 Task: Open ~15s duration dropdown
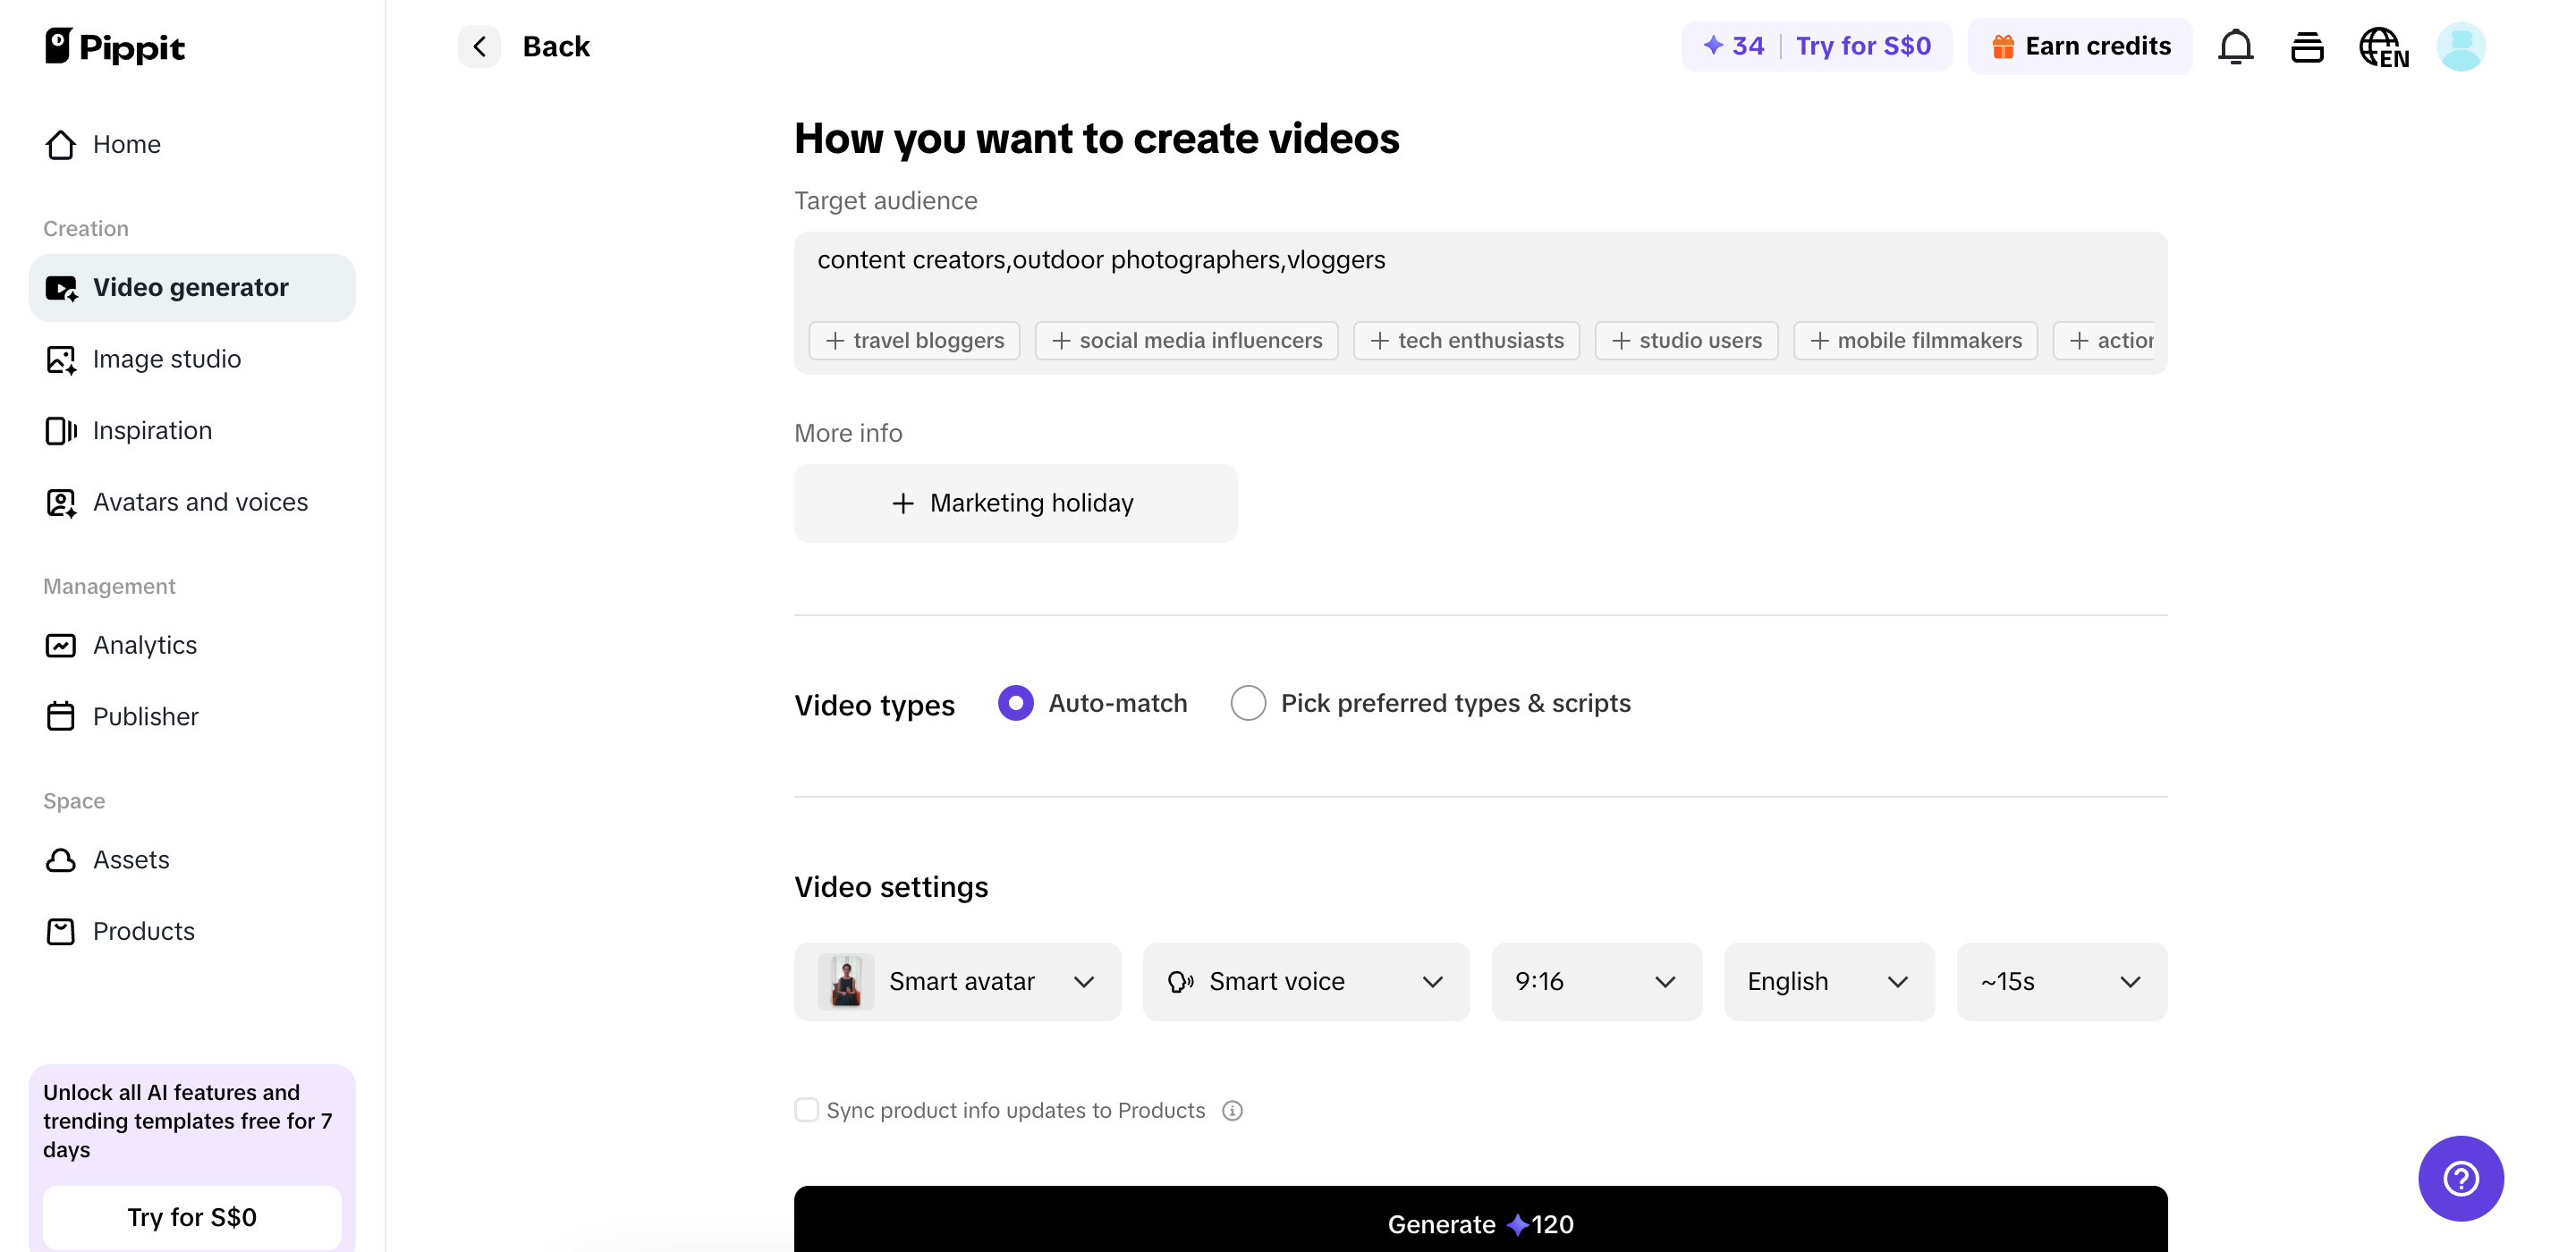pos(2061,982)
